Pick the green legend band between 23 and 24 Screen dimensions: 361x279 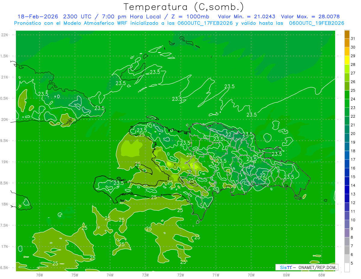tap(347, 104)
